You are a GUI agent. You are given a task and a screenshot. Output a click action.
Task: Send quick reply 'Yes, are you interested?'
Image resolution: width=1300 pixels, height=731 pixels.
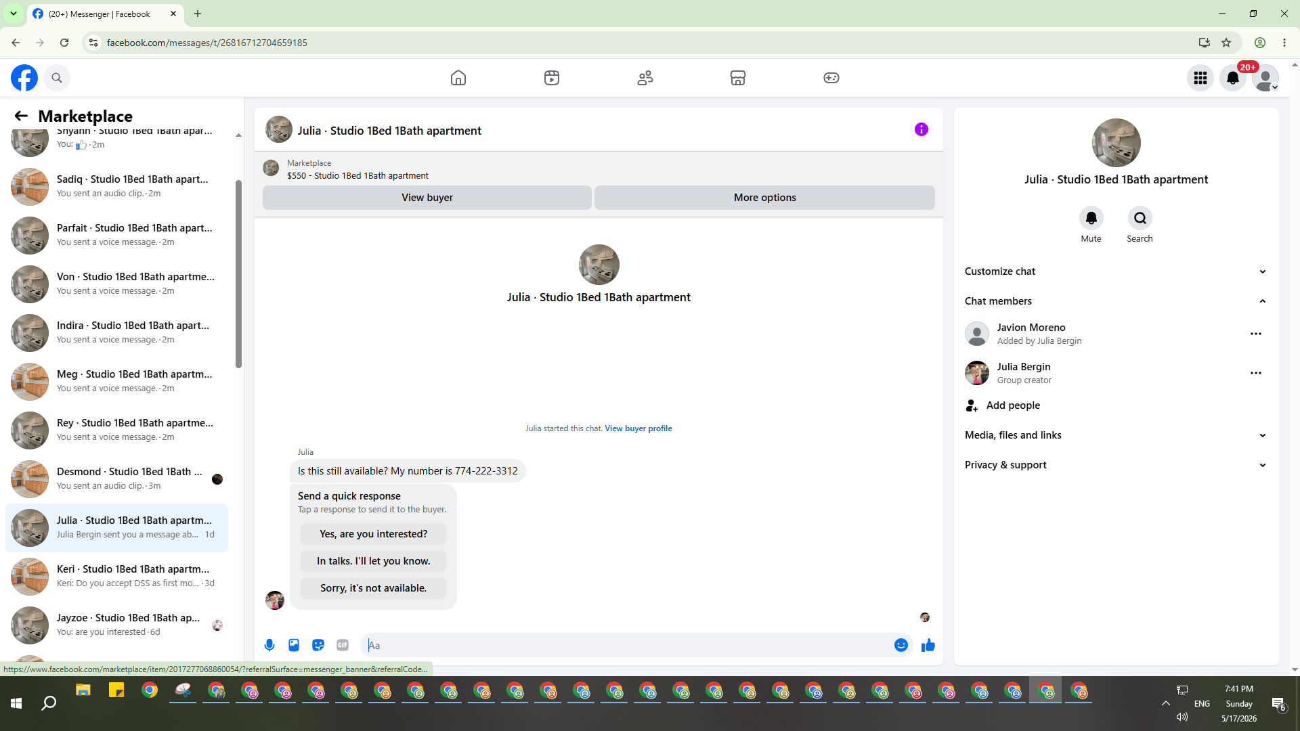(x=373, y=534)
